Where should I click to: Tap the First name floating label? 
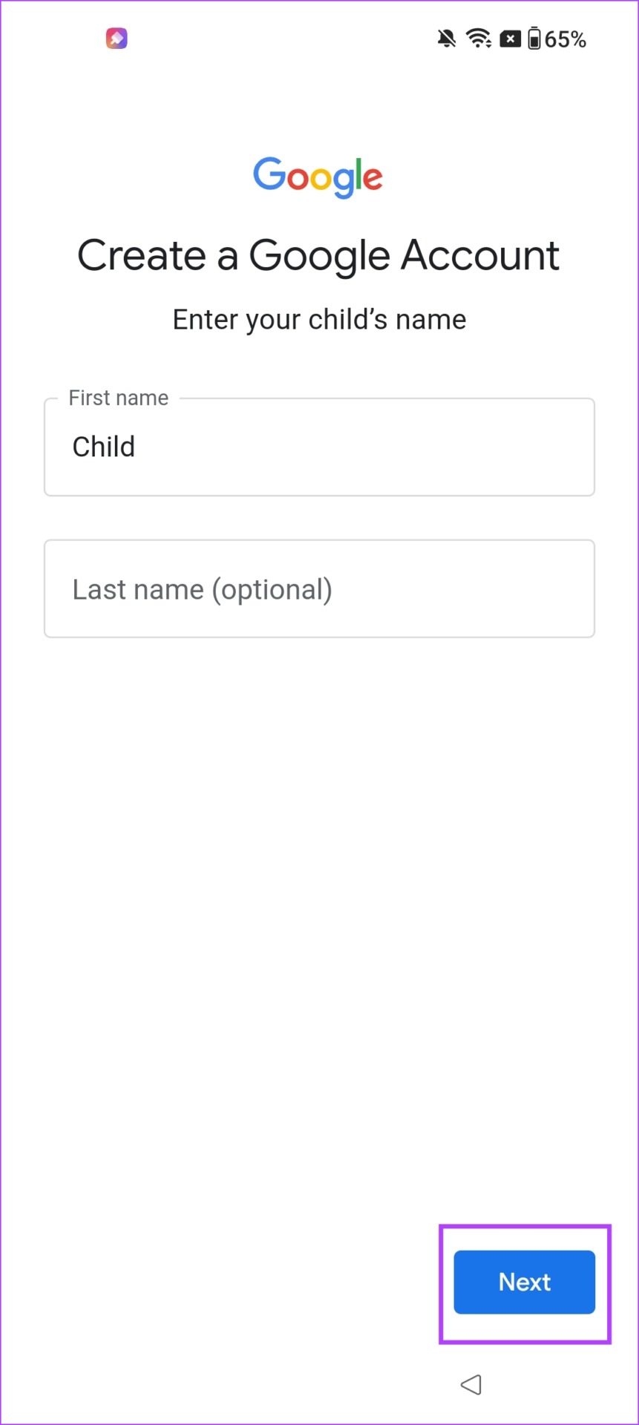pyautogui.click(x=119, y=398)
